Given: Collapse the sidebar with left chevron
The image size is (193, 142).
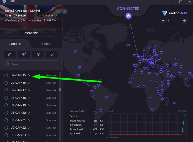Looking at the screenshot, I should coord(65,11).
